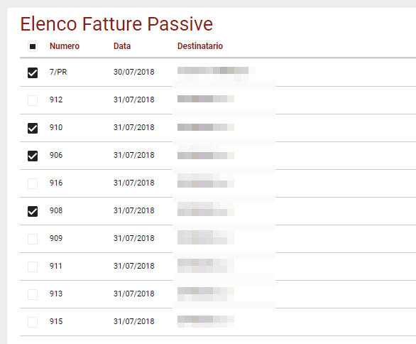416x344 pixels.
Task: Deselect the checkbox for invoice 908
Action: click(x=33, y=212)
